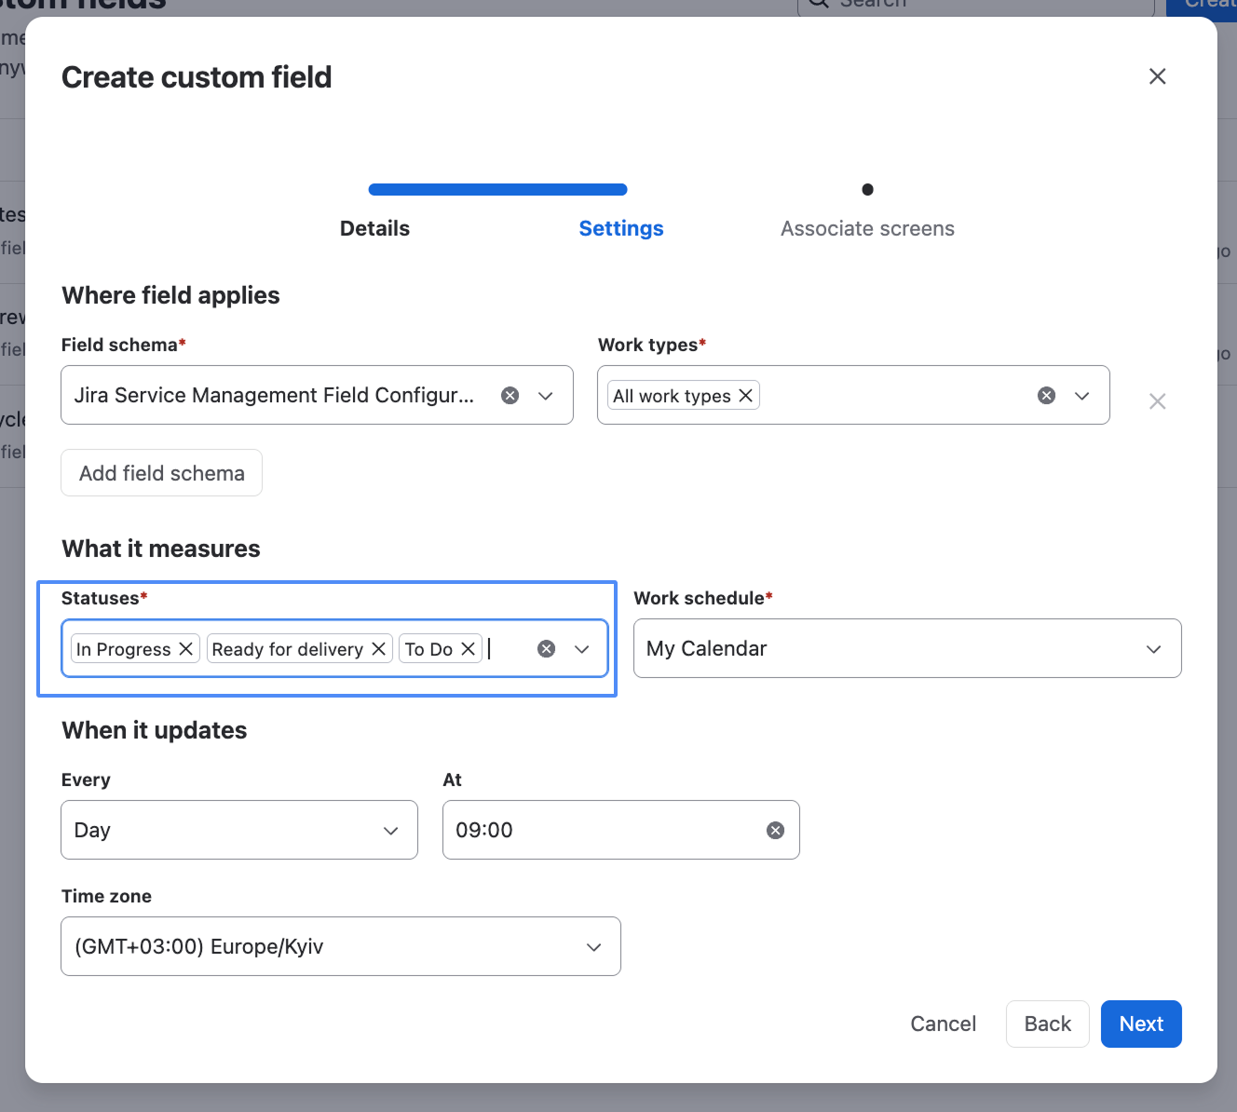The image size is (1237, 1112).
Task: Click Add field schema button
Action: point(162,473)
